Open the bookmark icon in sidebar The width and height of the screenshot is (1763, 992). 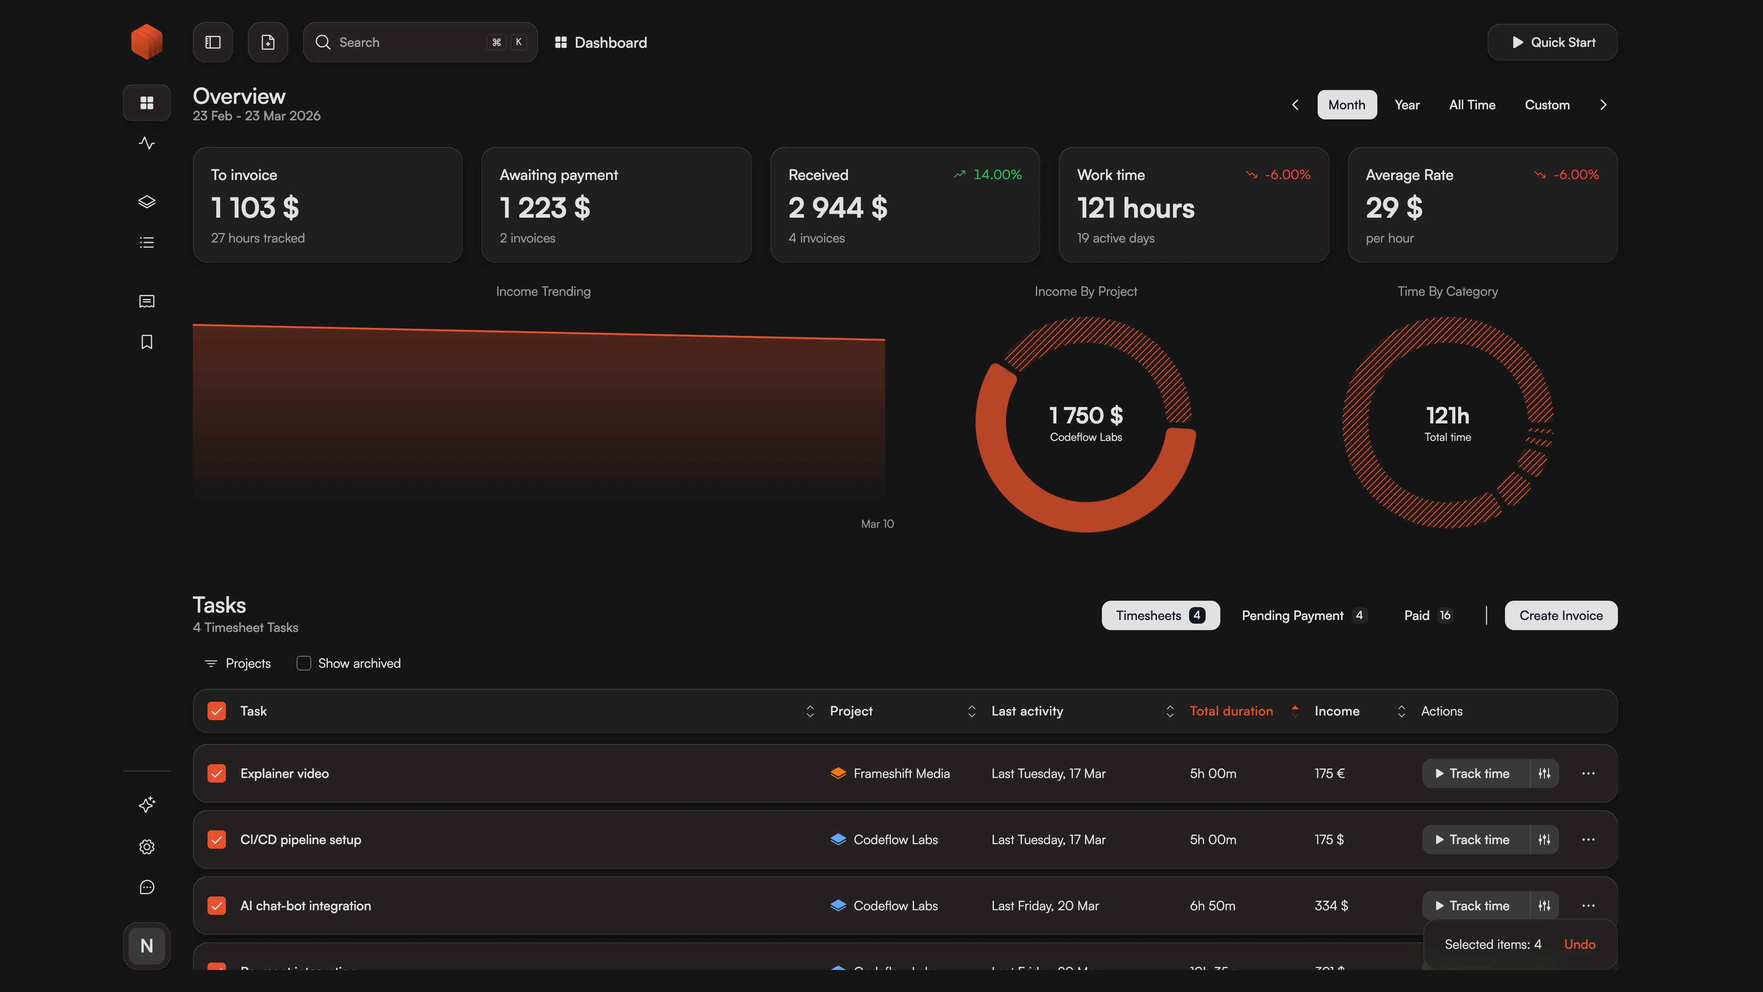(x=146, y=342)
